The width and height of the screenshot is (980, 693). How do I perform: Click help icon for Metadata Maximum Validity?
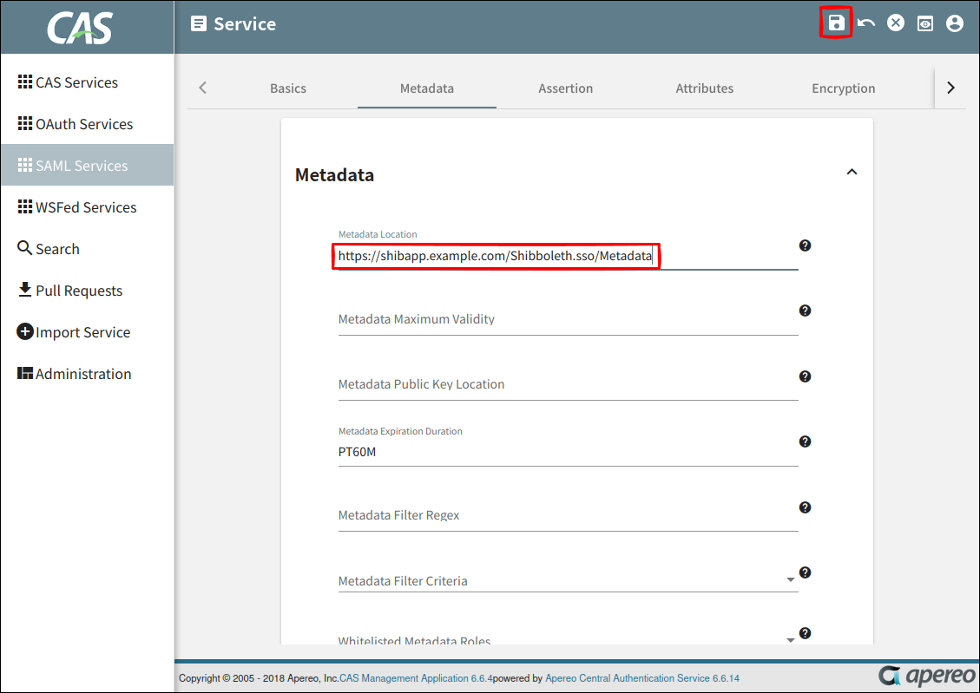point(805,311)
